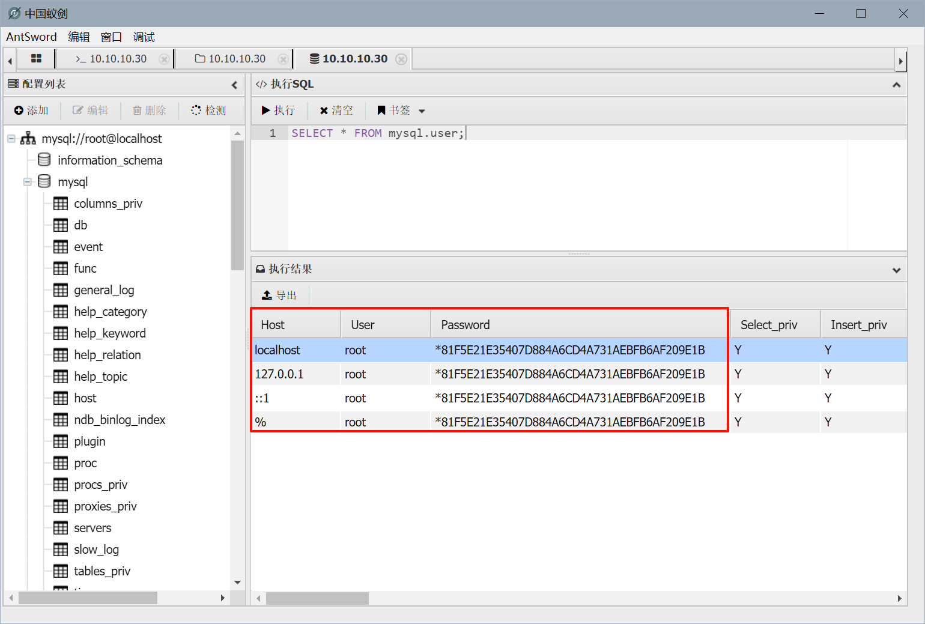This screenshot has height=624, width=925.
Task: Collapse the 配置列表 side panel
Action: (234, 85)
